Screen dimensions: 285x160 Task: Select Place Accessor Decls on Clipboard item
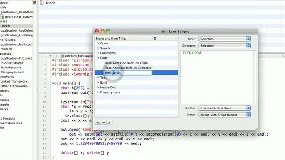(x=128, y=63)
